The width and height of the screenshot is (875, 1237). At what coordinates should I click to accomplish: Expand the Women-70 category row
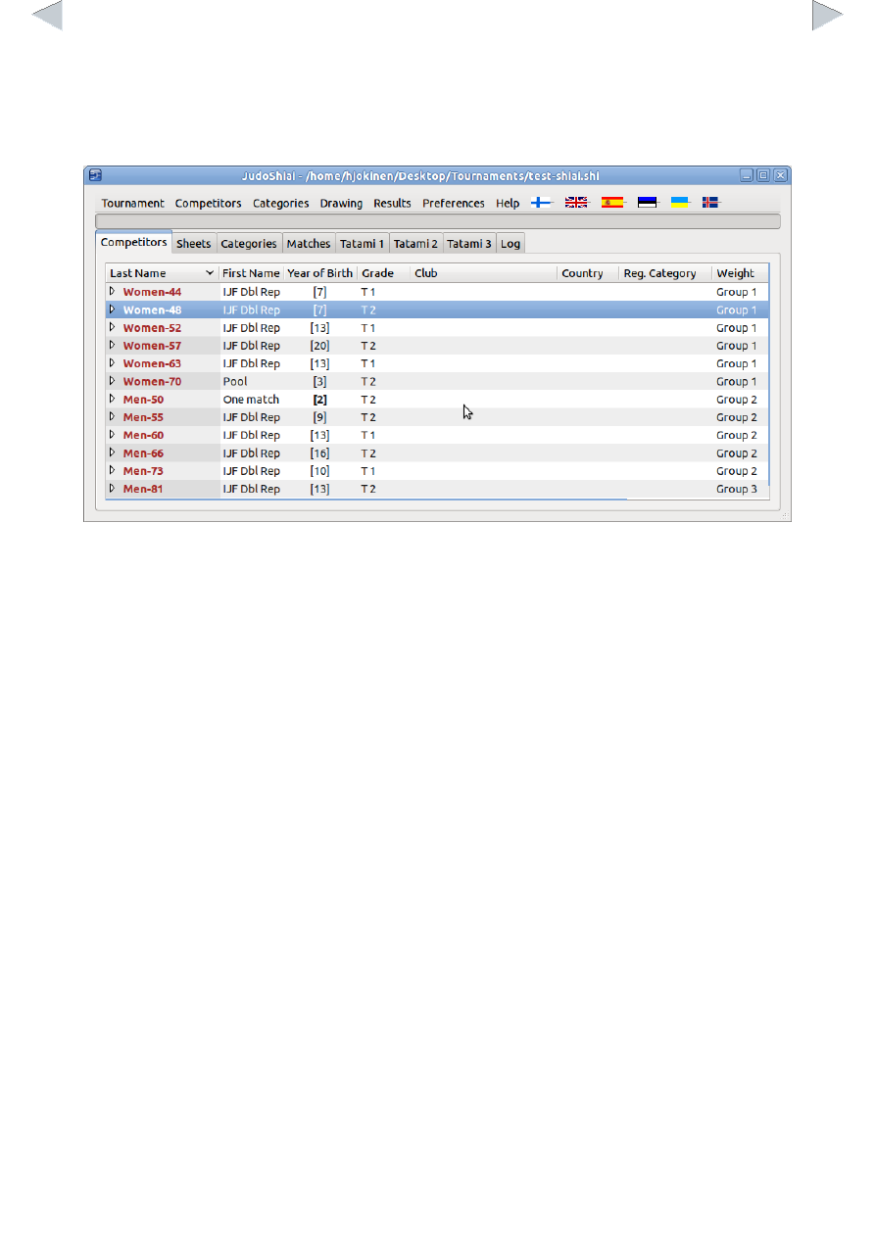pyautogui.click(x=113, y=381)
